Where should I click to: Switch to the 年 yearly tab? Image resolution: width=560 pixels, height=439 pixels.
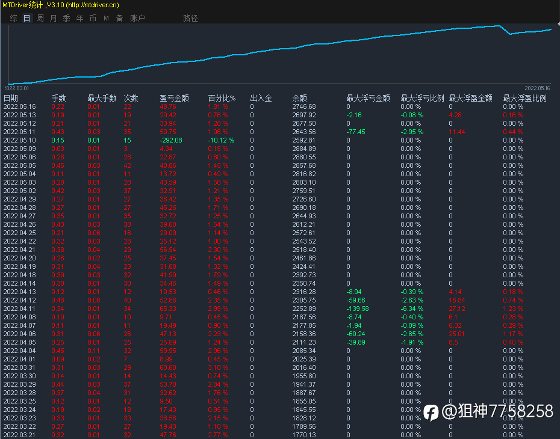coord(79,18)
